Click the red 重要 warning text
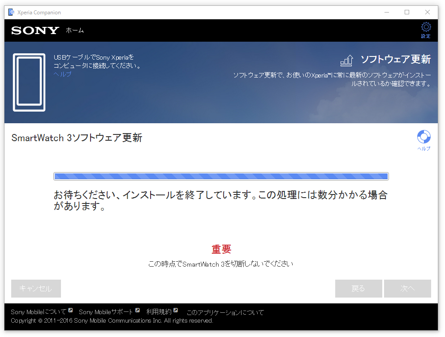 click(x=221, y=249)
